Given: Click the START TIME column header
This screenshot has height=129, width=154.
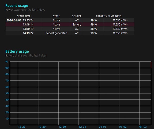Looking at the screenshot, I should (x=24, y=16).
